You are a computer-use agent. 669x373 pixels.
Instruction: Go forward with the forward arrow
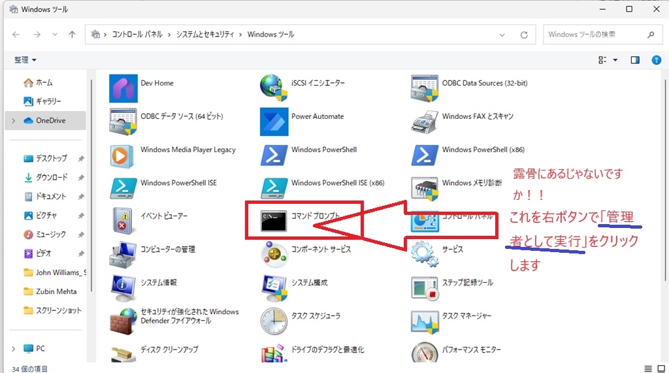click(37, 35)
